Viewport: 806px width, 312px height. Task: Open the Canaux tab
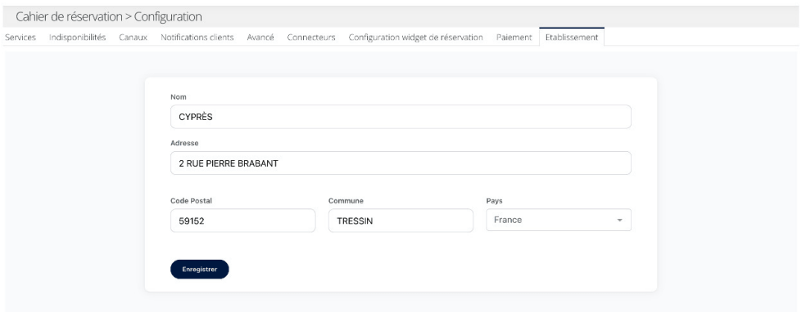134,38
